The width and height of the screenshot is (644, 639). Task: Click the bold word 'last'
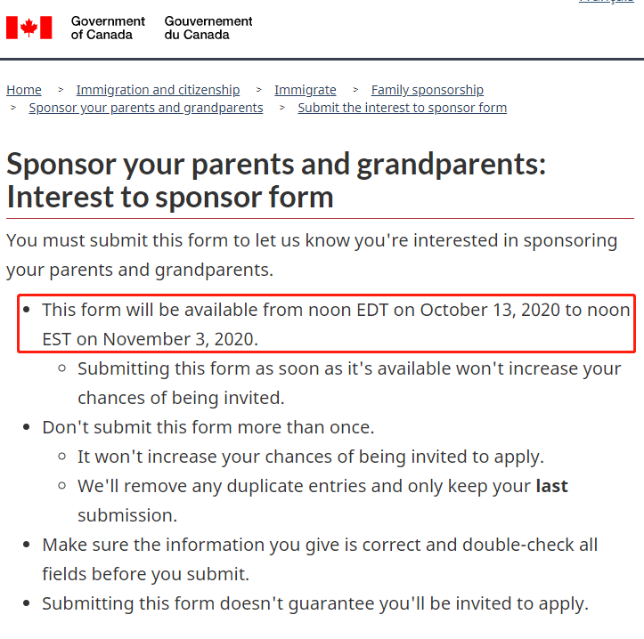pos(552,486)
